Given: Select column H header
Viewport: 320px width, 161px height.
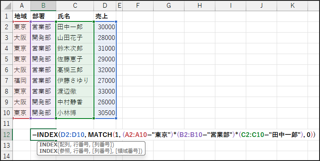Looking at the screenshot, I should coord(199,6).
